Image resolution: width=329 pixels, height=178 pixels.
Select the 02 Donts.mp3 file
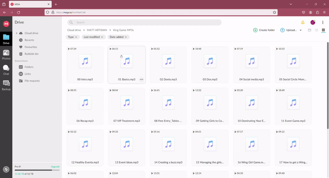tap(168, 65)
